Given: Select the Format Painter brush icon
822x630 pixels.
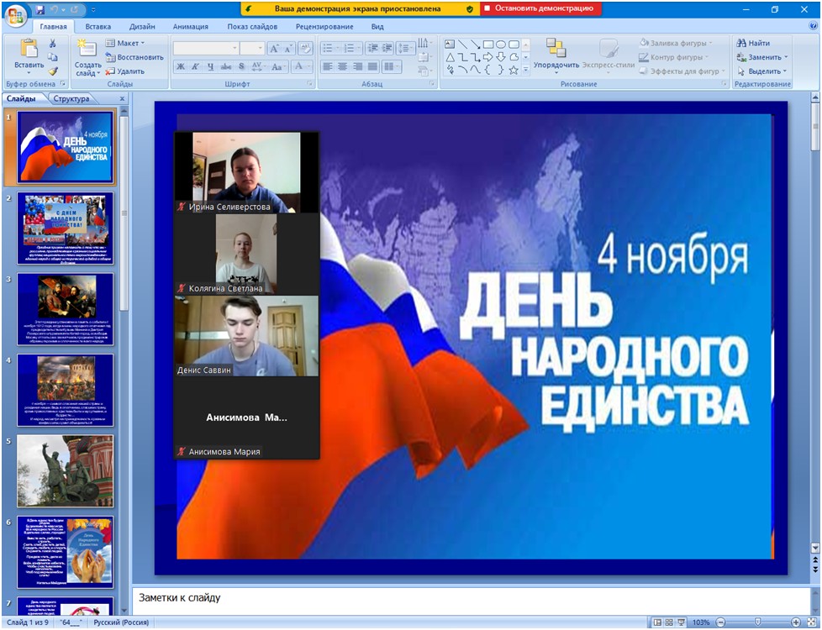Looking at the screenshot, I should pyautogui.click(x=52, y=71).
